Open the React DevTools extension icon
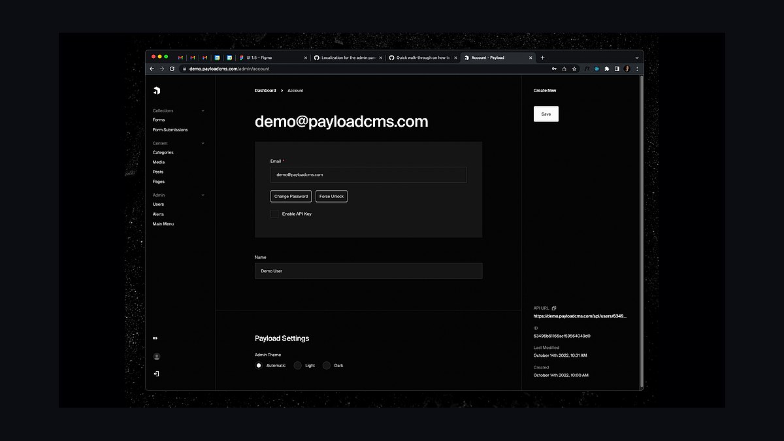Screen dimensions: 784x441 click(x=596, y=69)
